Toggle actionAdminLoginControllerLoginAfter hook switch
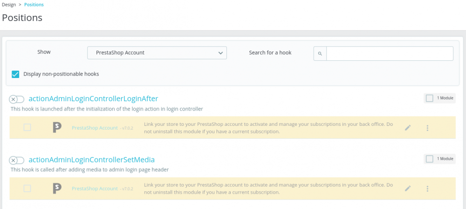 [x=17, y=99]
